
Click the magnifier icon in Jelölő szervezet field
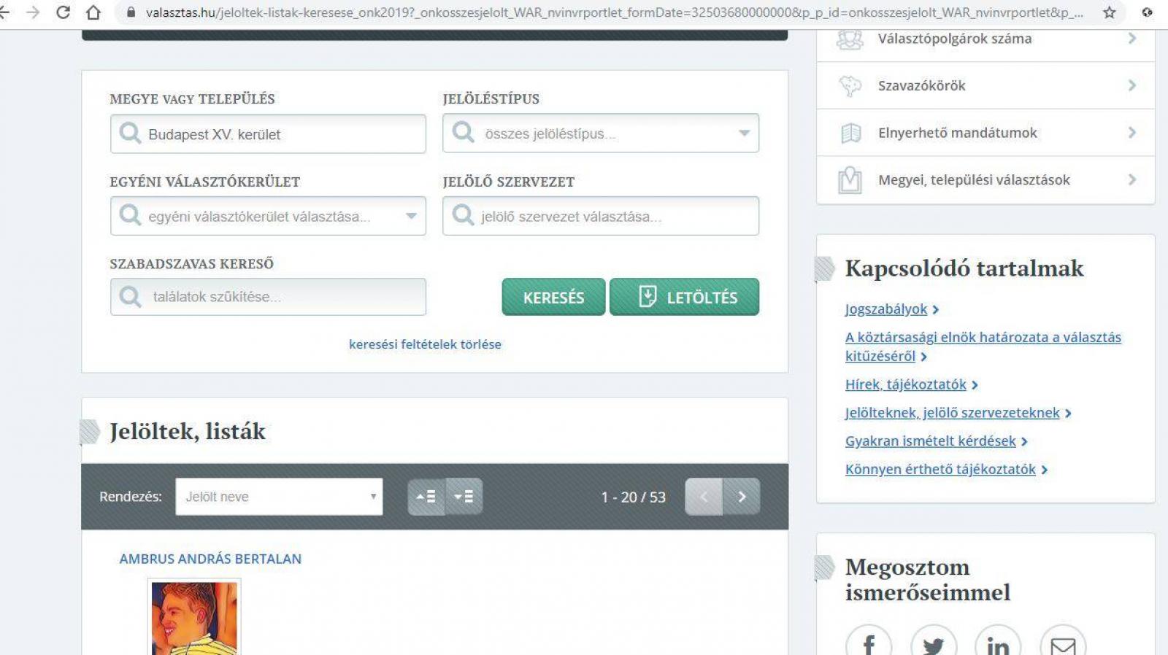pos(463,215)
